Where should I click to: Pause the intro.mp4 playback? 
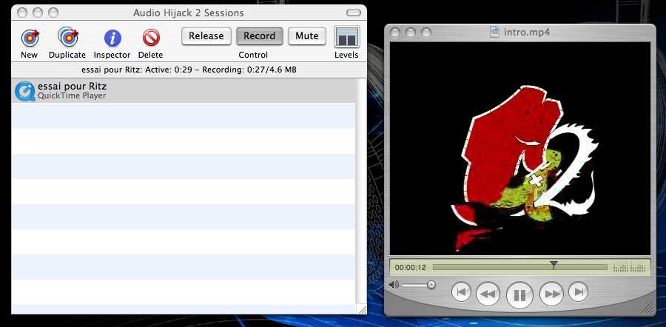[519, 294]
